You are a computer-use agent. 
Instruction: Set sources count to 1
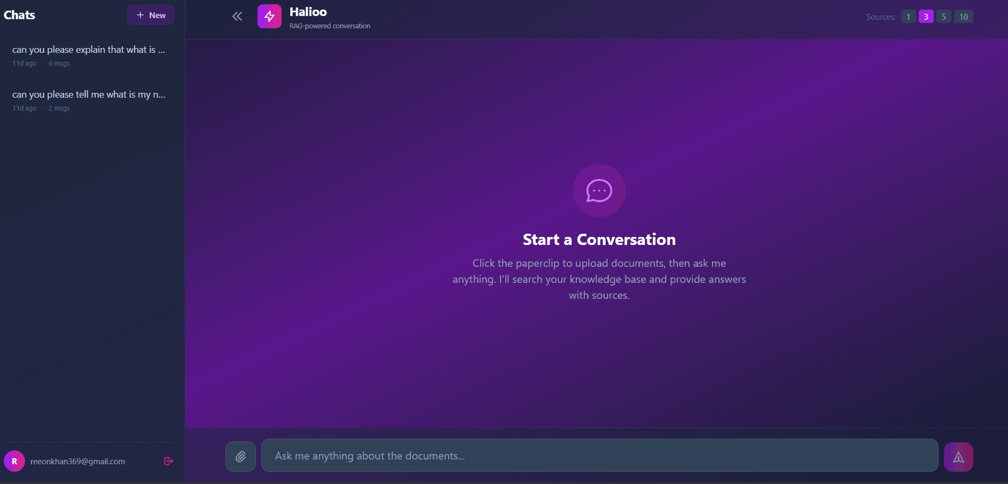click(x=908, y=17)
